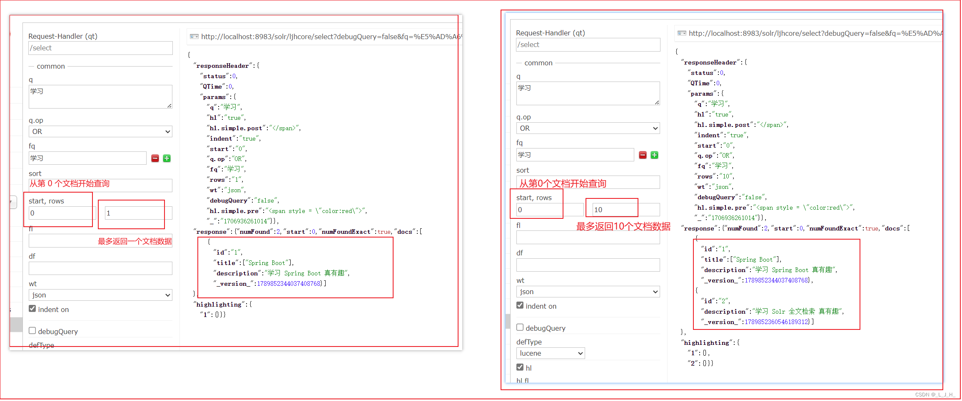
Task: Click '"QTime":0' line in left response
Action: [217, 87]
